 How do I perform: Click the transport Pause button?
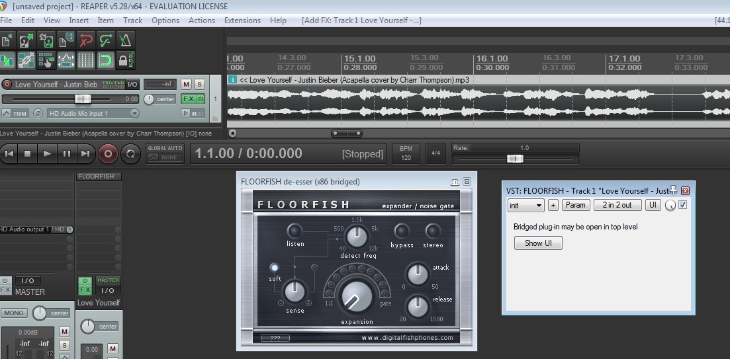point(66,153)
